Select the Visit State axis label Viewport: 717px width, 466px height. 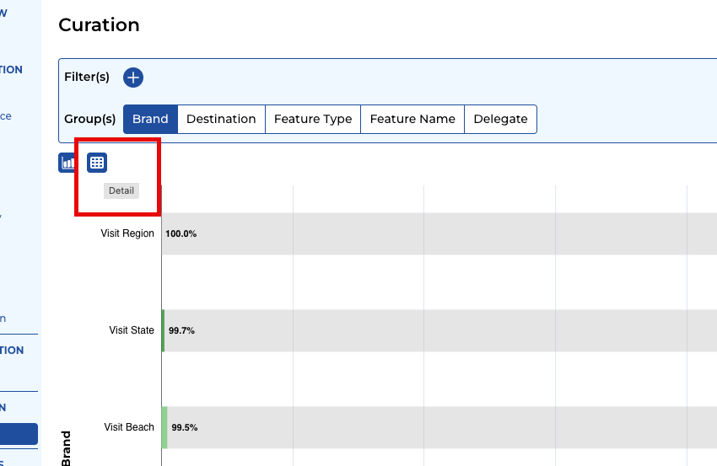pyautogui.click(x=132, y=330)
